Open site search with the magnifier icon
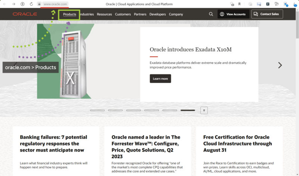 tap(211, 14)
